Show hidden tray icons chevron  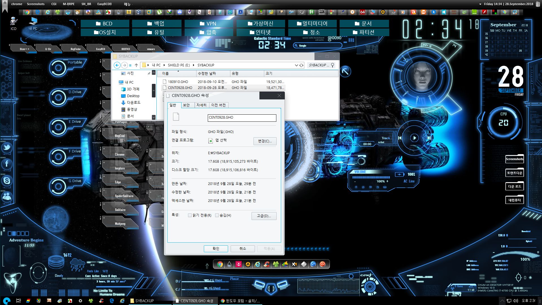502,301
